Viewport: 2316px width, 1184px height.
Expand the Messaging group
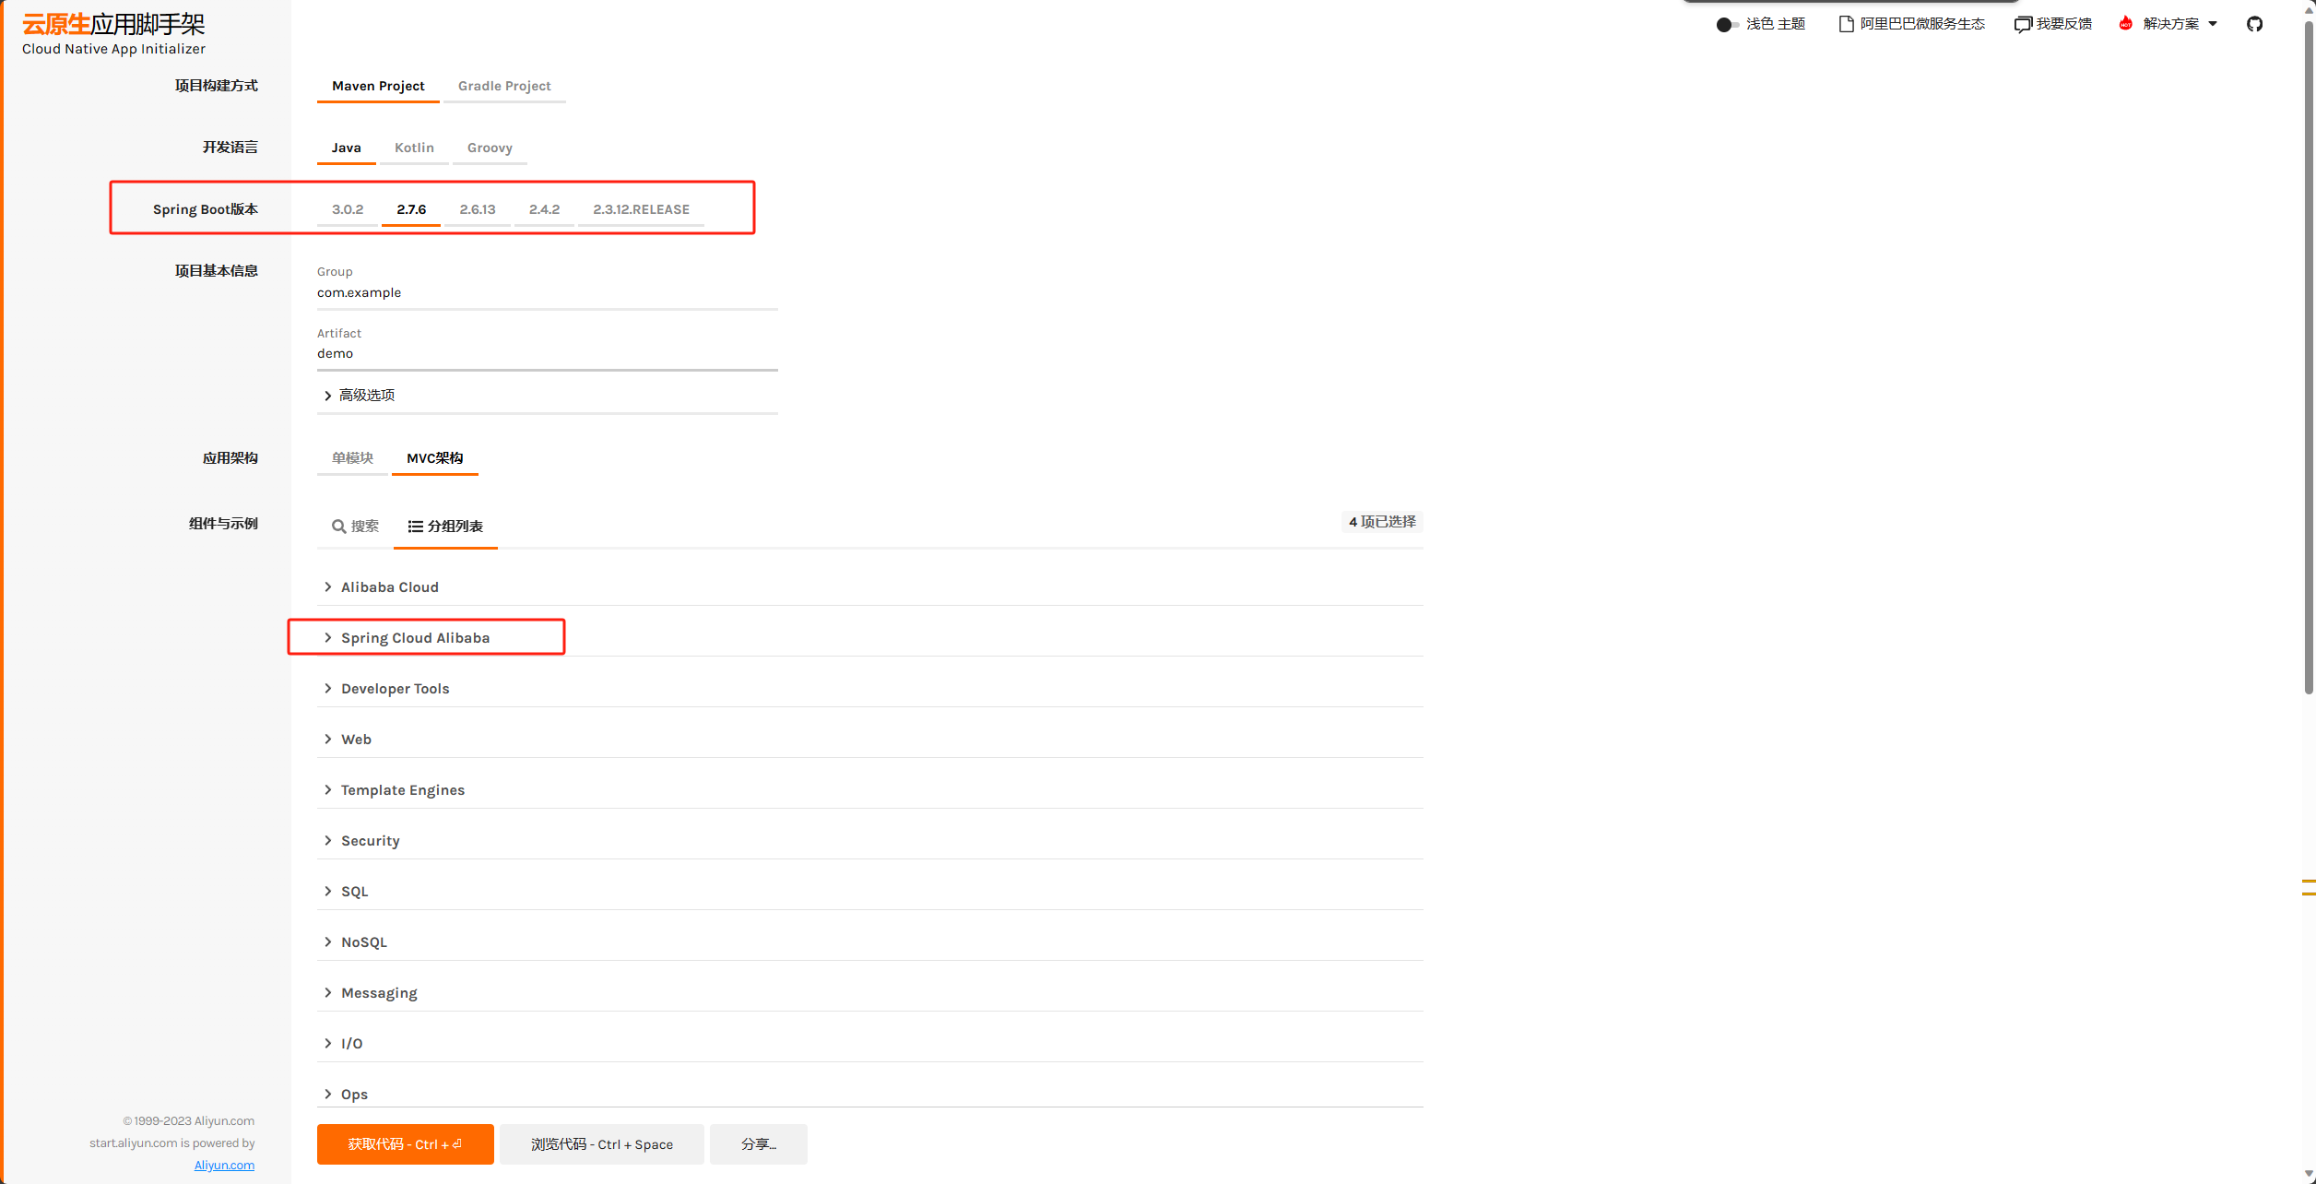[870, 992]
